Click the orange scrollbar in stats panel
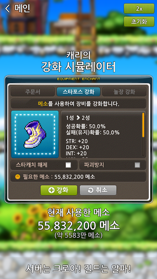The image size is (157, 279). coord(143,125)
